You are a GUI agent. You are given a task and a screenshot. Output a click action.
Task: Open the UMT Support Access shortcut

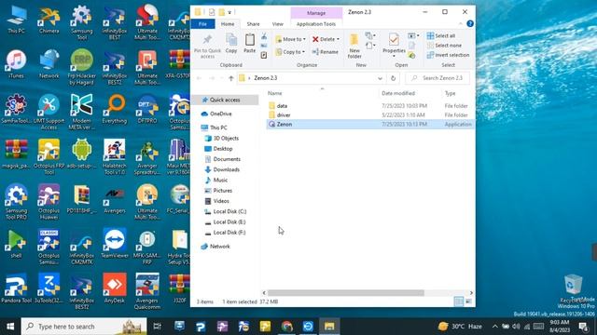(x=49, y=112)
